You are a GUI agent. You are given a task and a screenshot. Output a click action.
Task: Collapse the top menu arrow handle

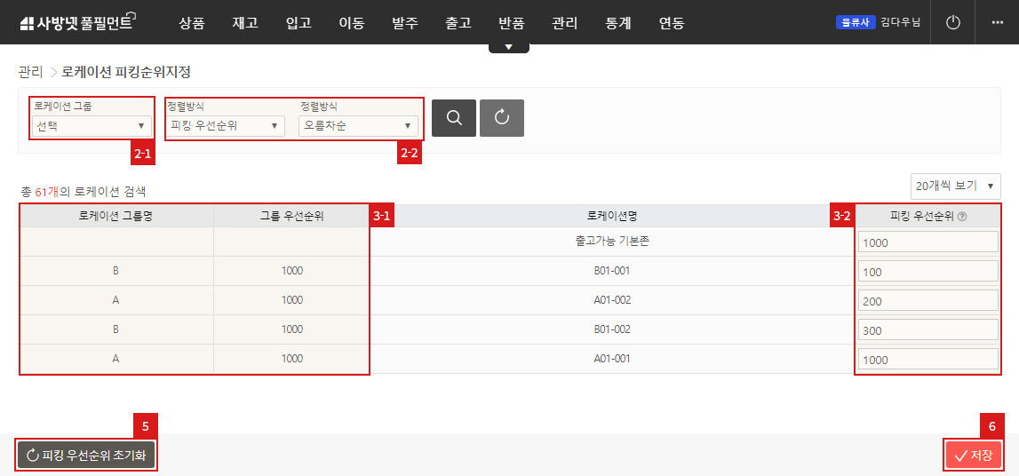pos(509,47)
